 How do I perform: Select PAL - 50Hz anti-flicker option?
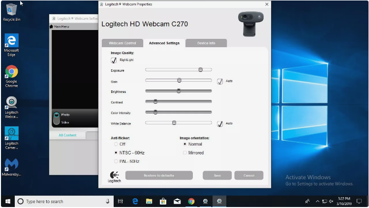116,161
